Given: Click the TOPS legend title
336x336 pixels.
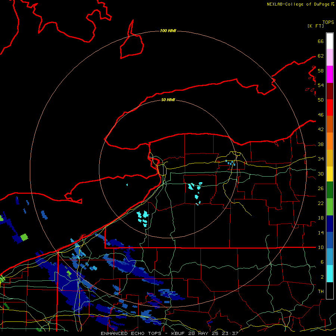Looking at the screenshot, I should 328,22.
